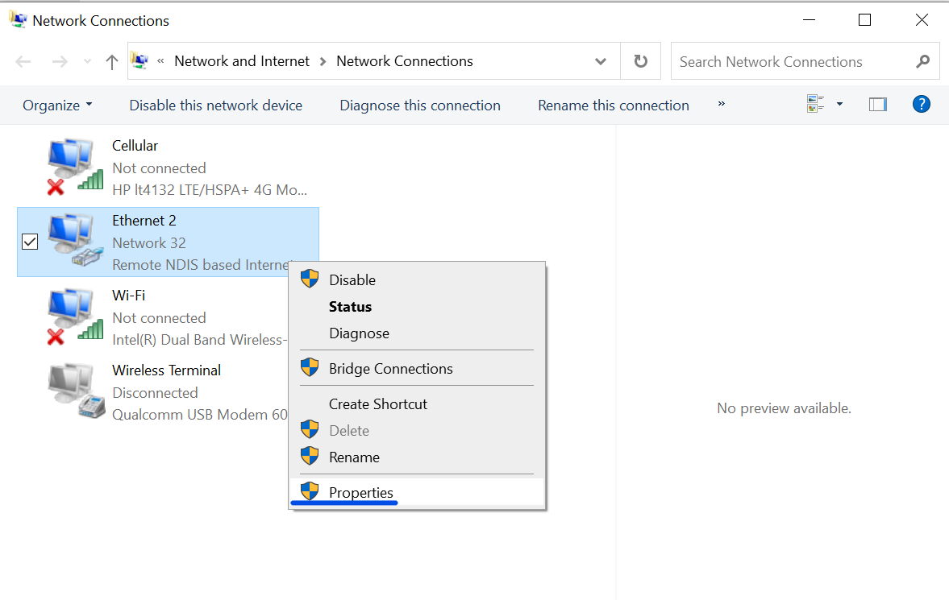
Task: Select the Wi-Fi adapter icon
Action: (x=75, y=317)
